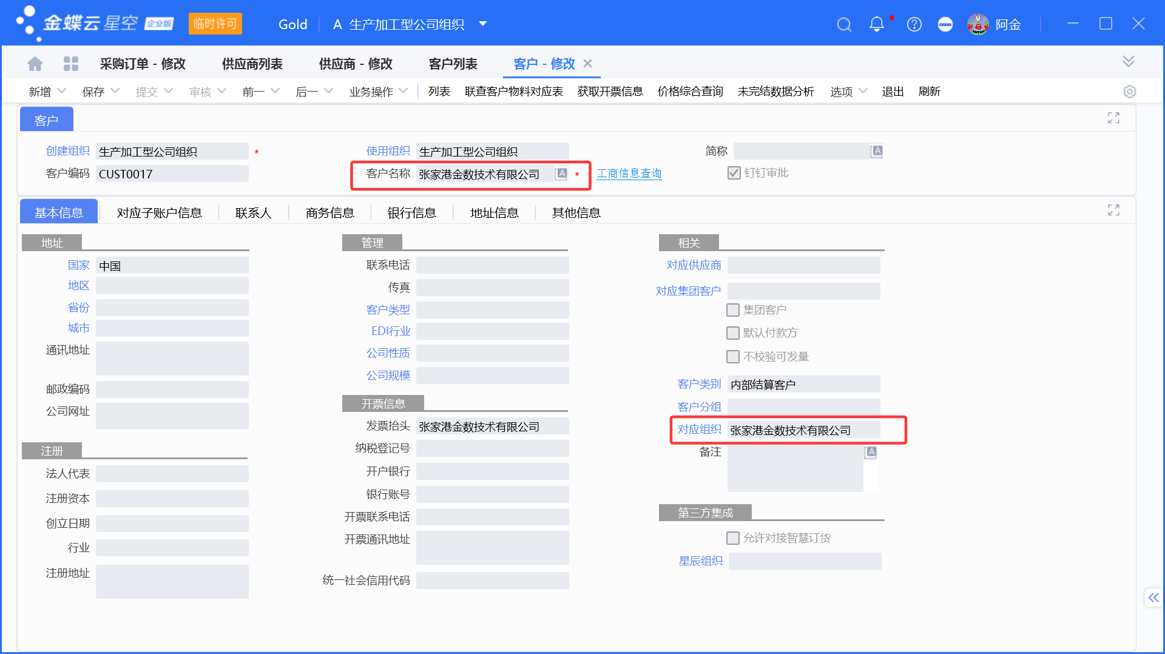Image resolution: width=1165 pixels, height=654 pixels.
Task: Expand the 保存 dropdown arrow
Action: coord(115,91)
